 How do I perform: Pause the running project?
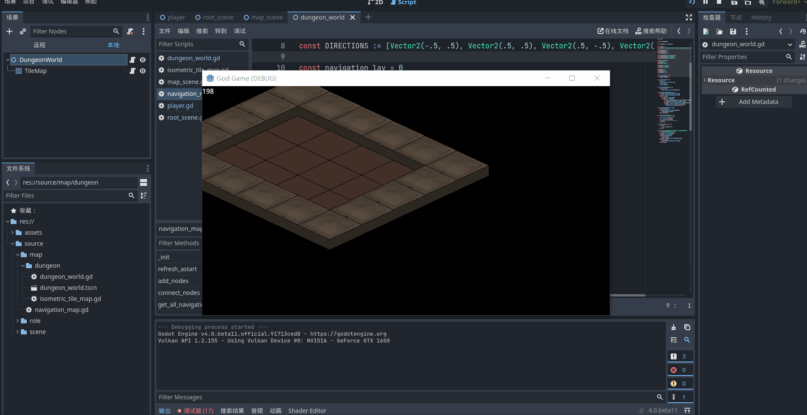[x=705, y=2]
